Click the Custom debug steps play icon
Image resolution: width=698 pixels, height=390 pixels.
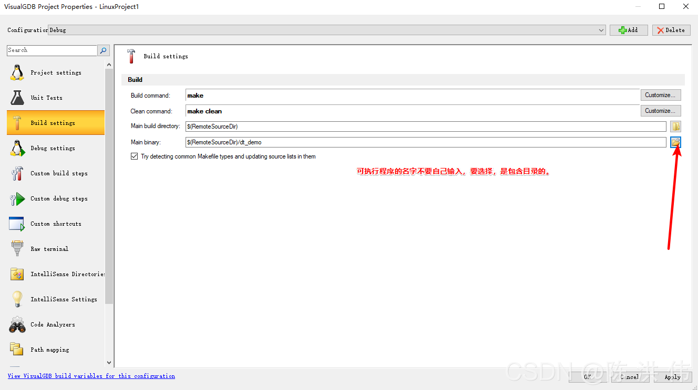[x=17, y=198]
